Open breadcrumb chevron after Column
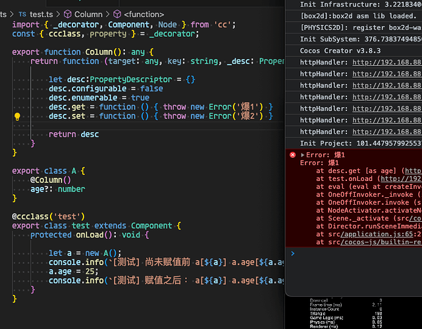This screenshot has height=329, width=422. click(108, 14)
